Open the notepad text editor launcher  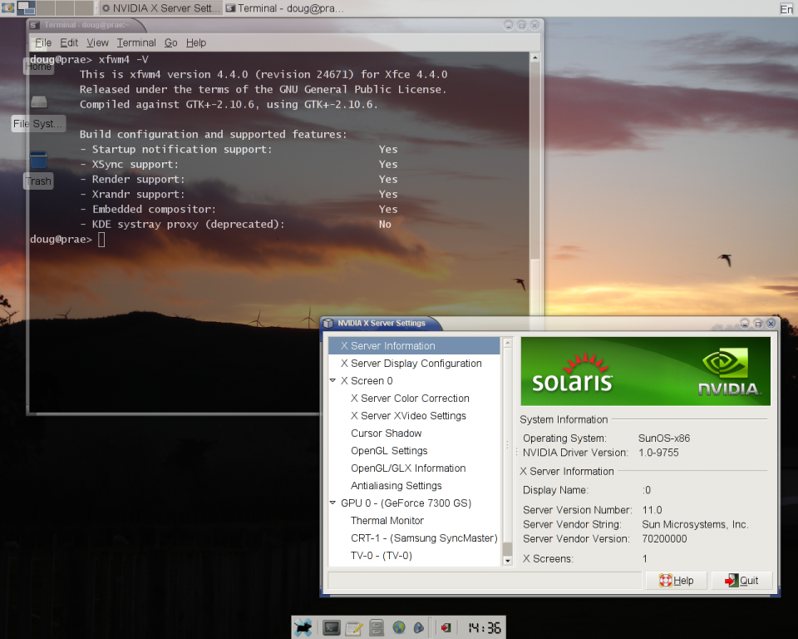click(354, 628)
